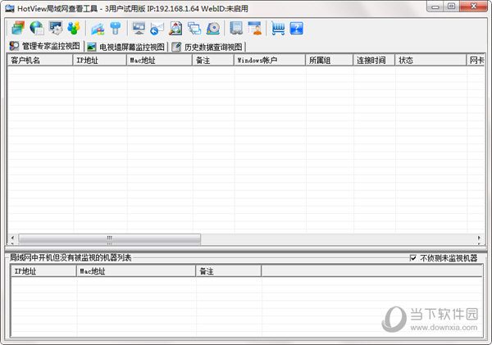
Task: Click the scrollbar left arrow
Action: coord(12,238)
